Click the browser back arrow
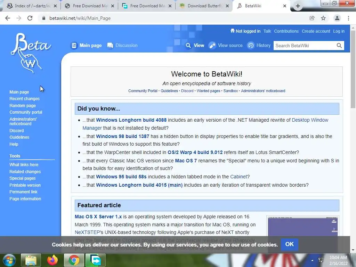 click(x=8, y=18)
